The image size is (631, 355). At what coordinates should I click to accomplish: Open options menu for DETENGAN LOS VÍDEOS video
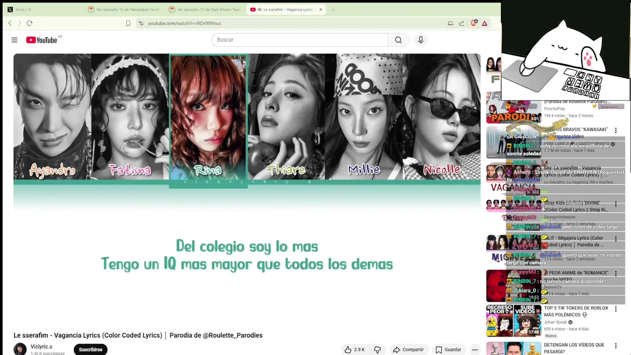(616, 346)
